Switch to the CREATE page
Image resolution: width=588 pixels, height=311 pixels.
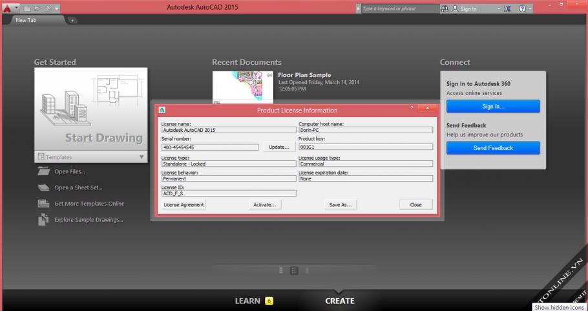point(340,301)
